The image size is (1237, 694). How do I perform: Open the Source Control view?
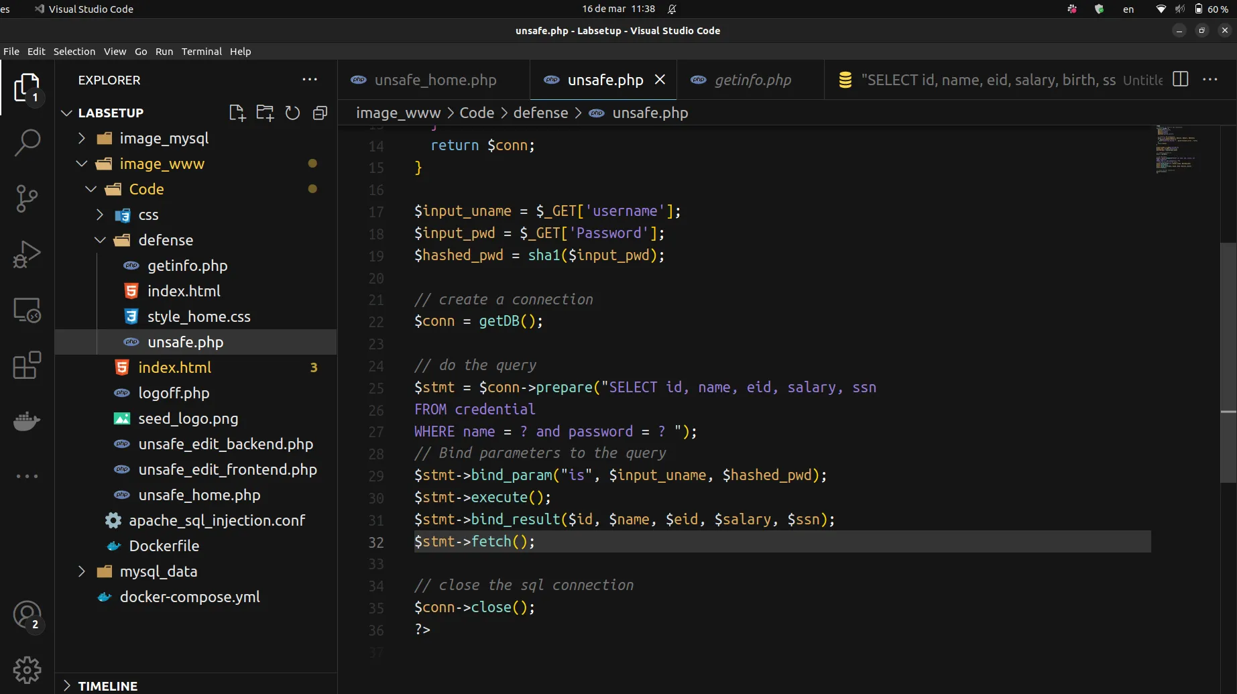27,198
